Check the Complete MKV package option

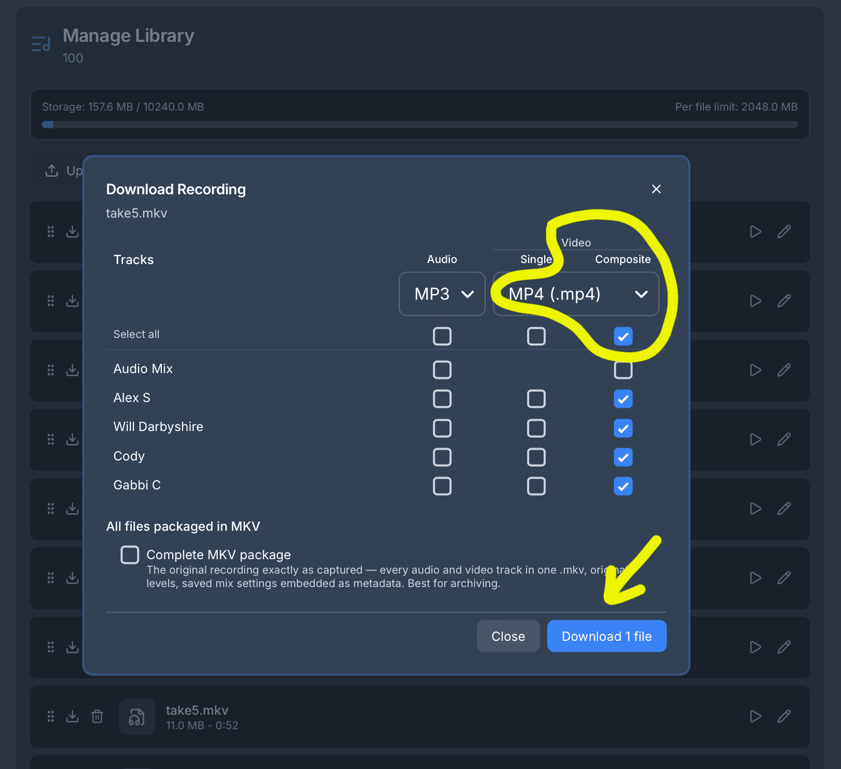(130, 555)
